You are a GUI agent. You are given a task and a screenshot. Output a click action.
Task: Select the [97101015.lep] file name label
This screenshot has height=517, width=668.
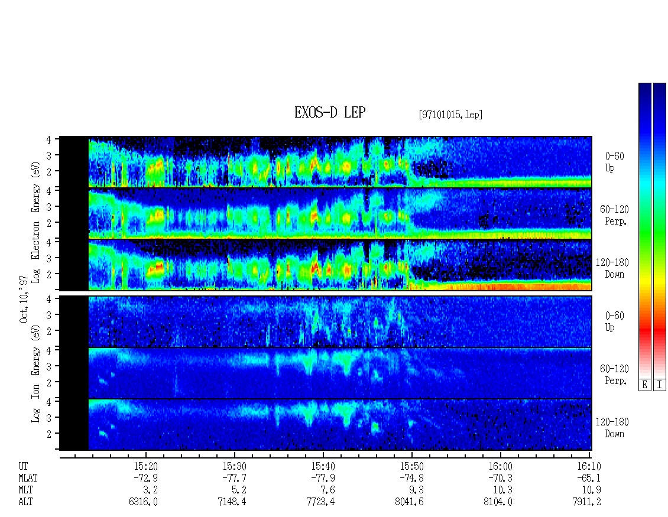click(x=450, y=115)
